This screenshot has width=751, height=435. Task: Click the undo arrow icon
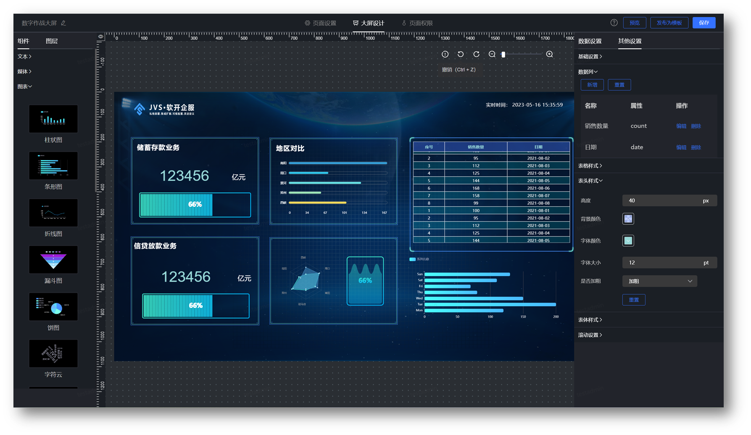461,54
